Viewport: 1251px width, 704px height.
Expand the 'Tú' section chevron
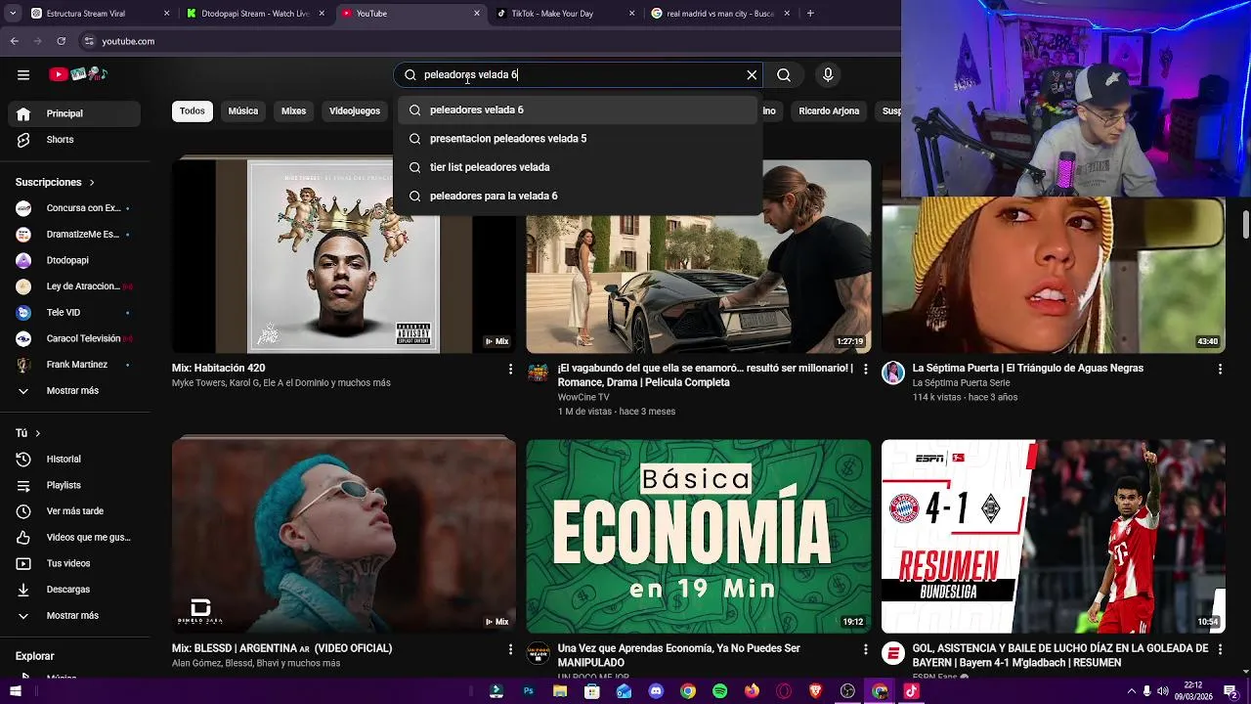(x=38, y=433)
